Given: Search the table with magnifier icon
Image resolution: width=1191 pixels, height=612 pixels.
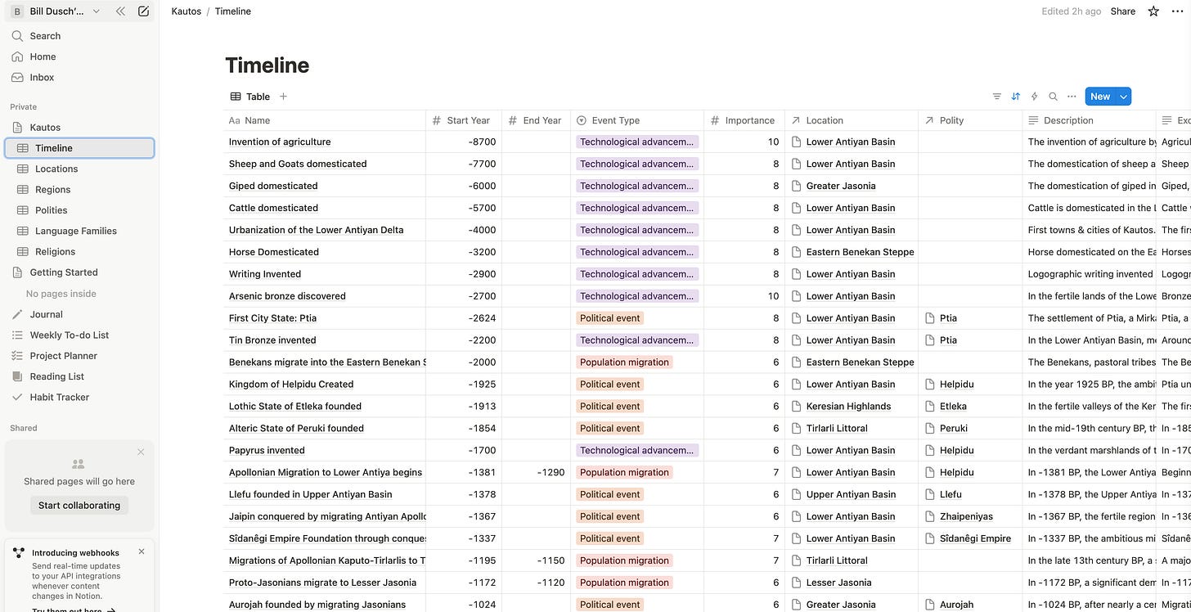Looking at the screenshot, I should [1053, 97].
